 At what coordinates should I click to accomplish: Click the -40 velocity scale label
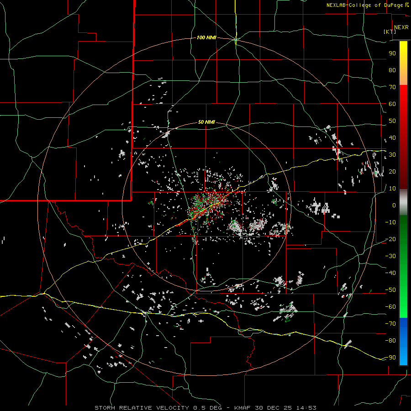click(390, 273)
